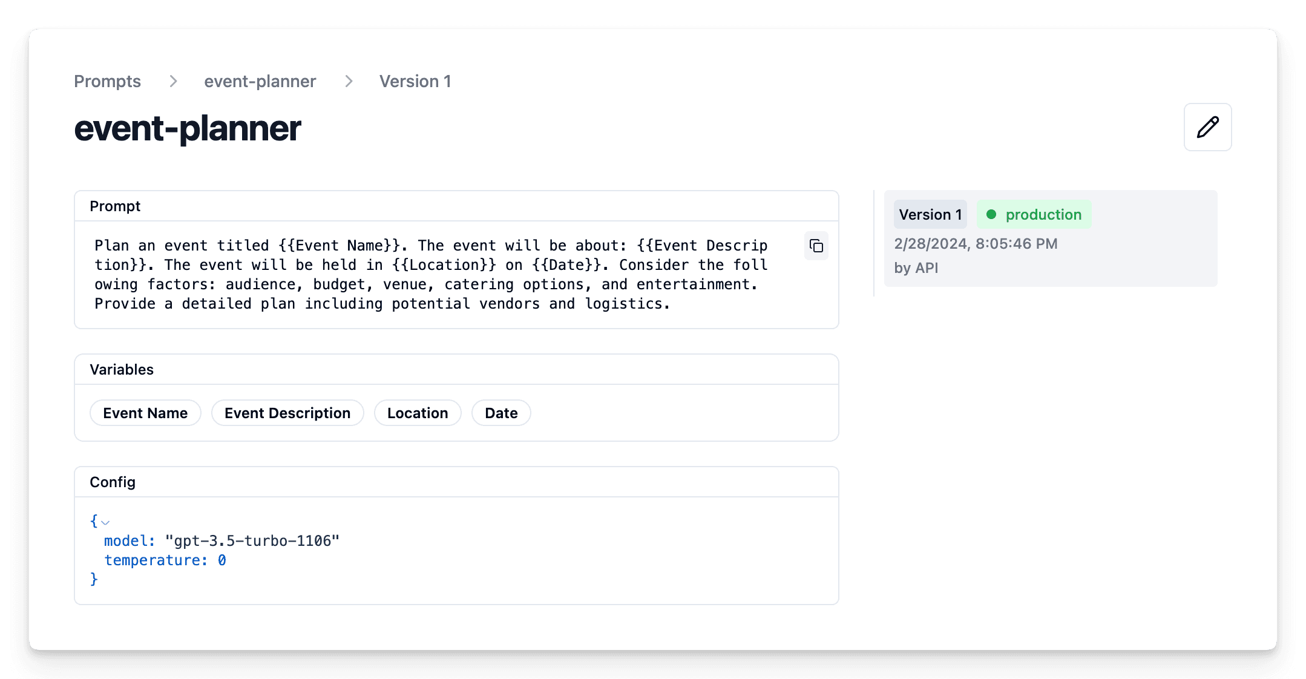Collapse the JSON config object

(107, 522)
